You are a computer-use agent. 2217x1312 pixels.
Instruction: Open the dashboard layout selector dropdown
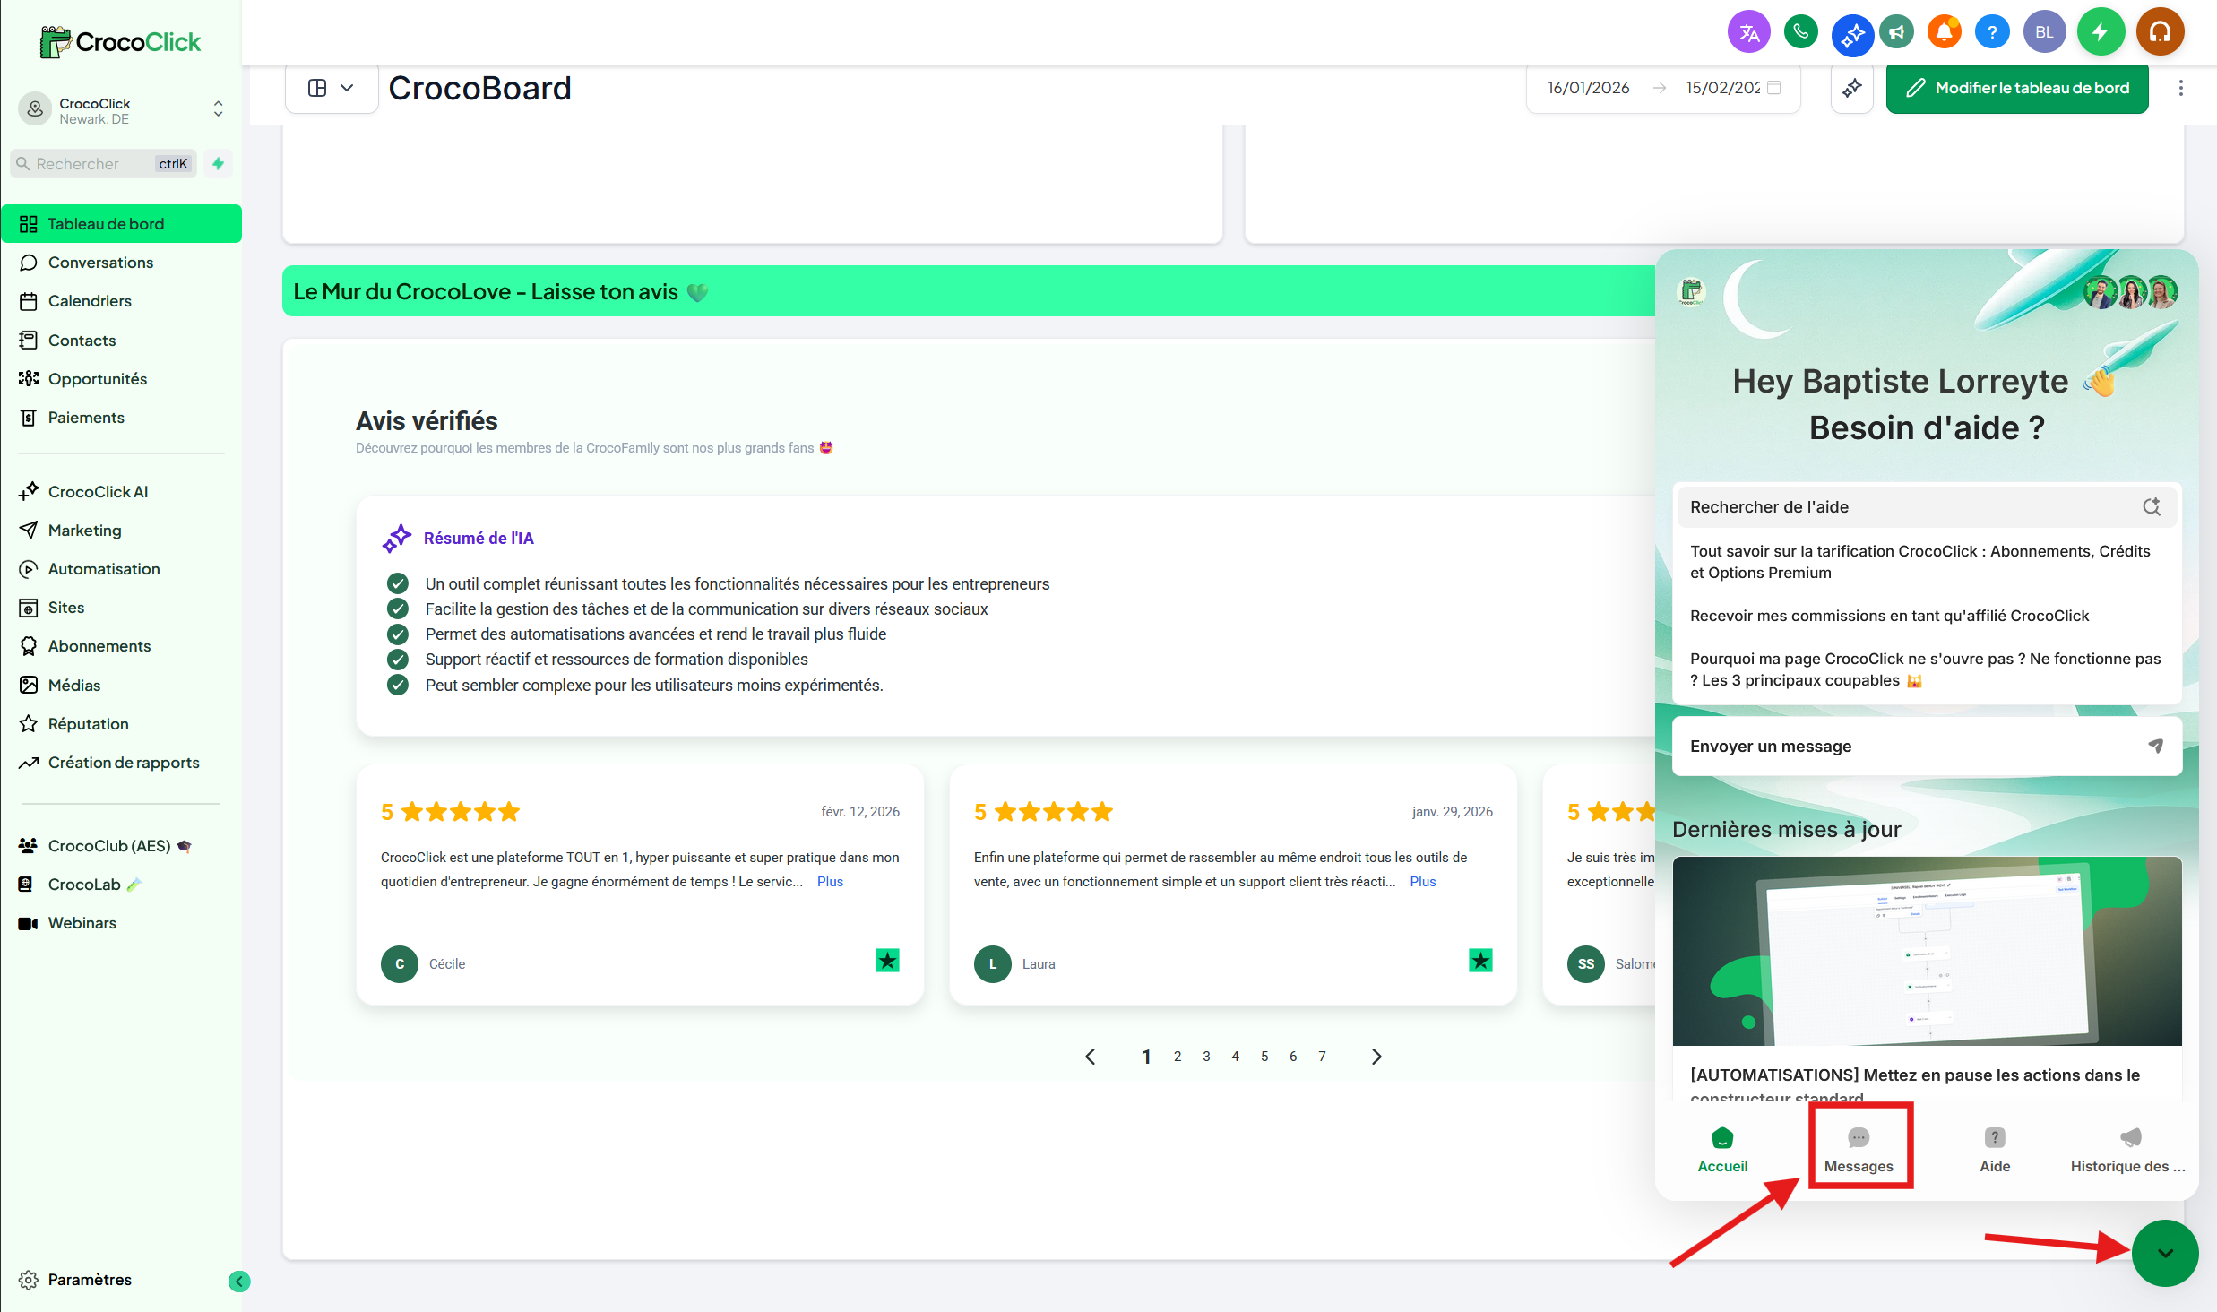pos(332,88)
